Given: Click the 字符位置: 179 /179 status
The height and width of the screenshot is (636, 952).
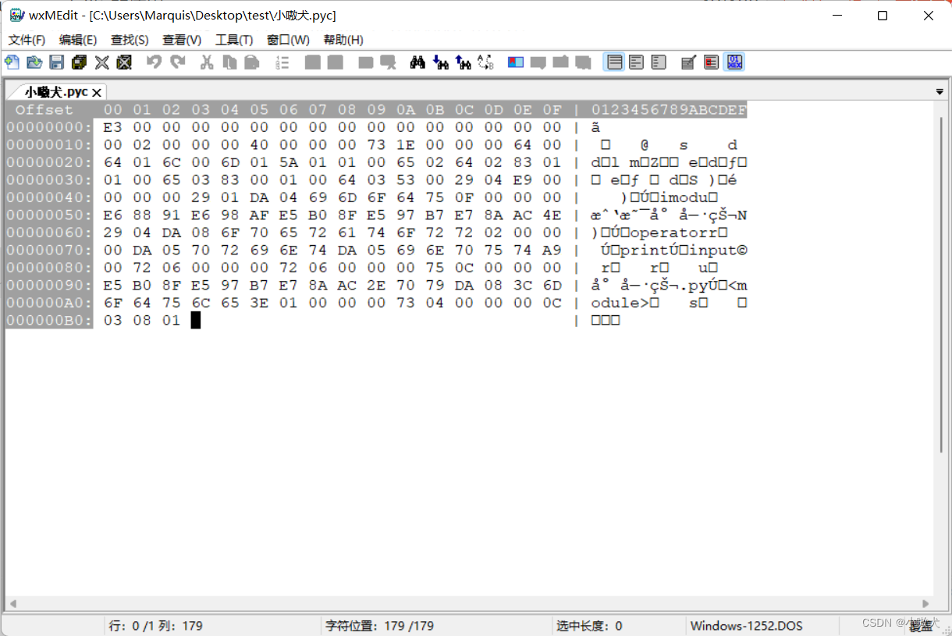Looking at the screenshot, I should coord(379,626).
